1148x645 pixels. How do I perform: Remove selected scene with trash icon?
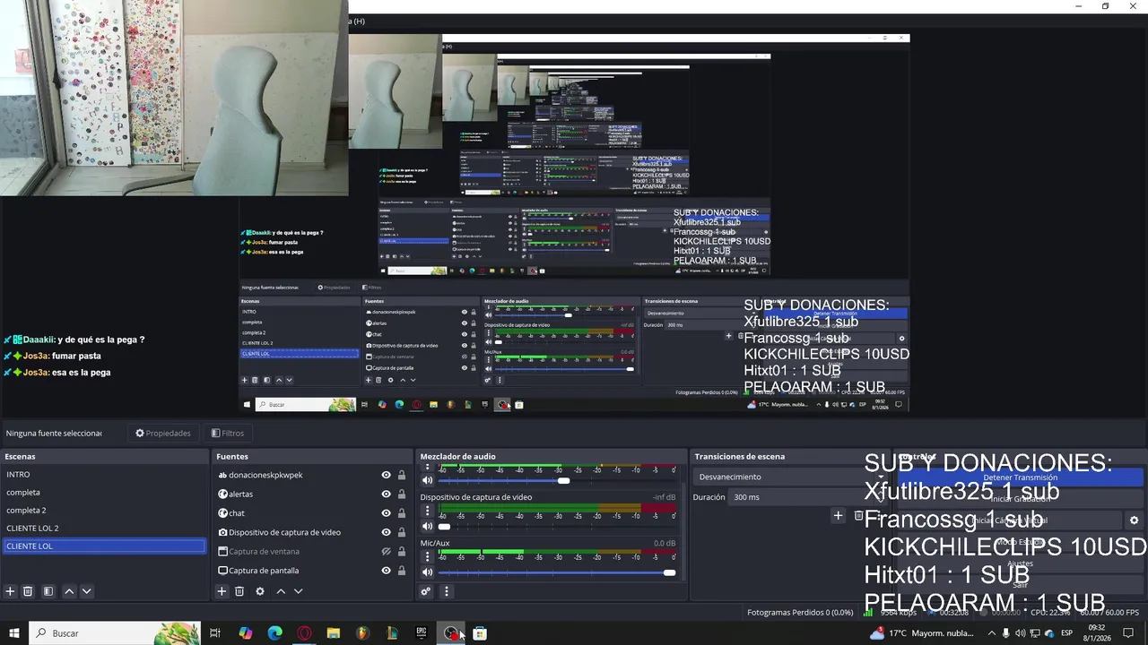coord(28,591)
